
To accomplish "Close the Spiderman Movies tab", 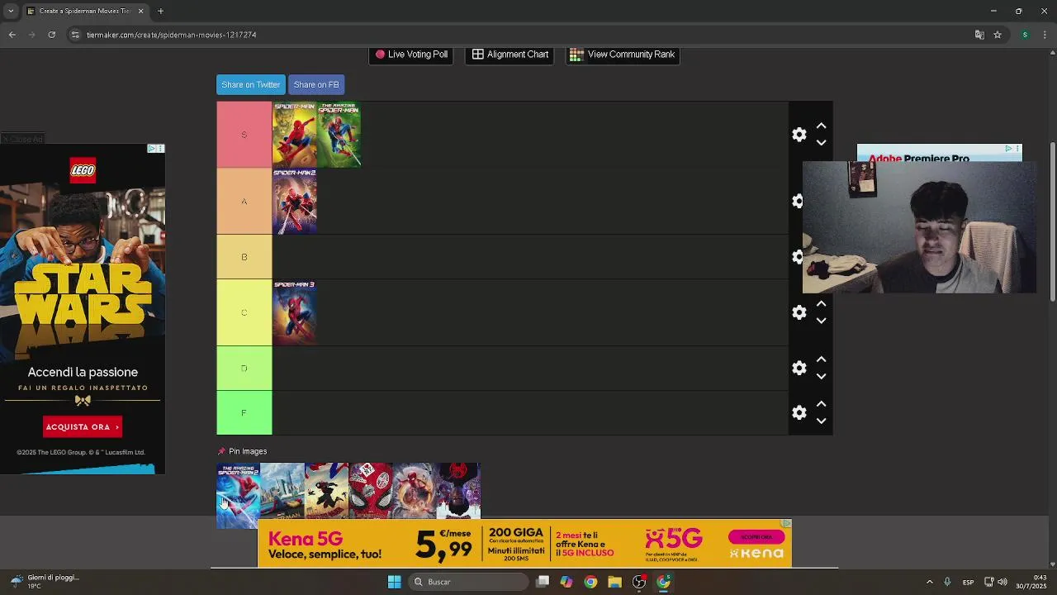I will (140, 11).
